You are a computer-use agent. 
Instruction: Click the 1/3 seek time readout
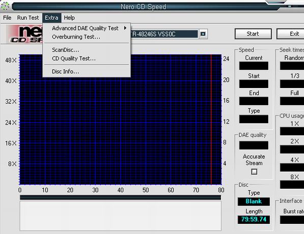[x=292, y=84]
